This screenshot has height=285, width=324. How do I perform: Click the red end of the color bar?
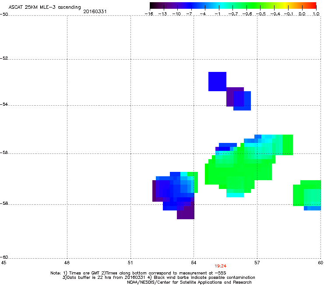(x=313, y=6)
